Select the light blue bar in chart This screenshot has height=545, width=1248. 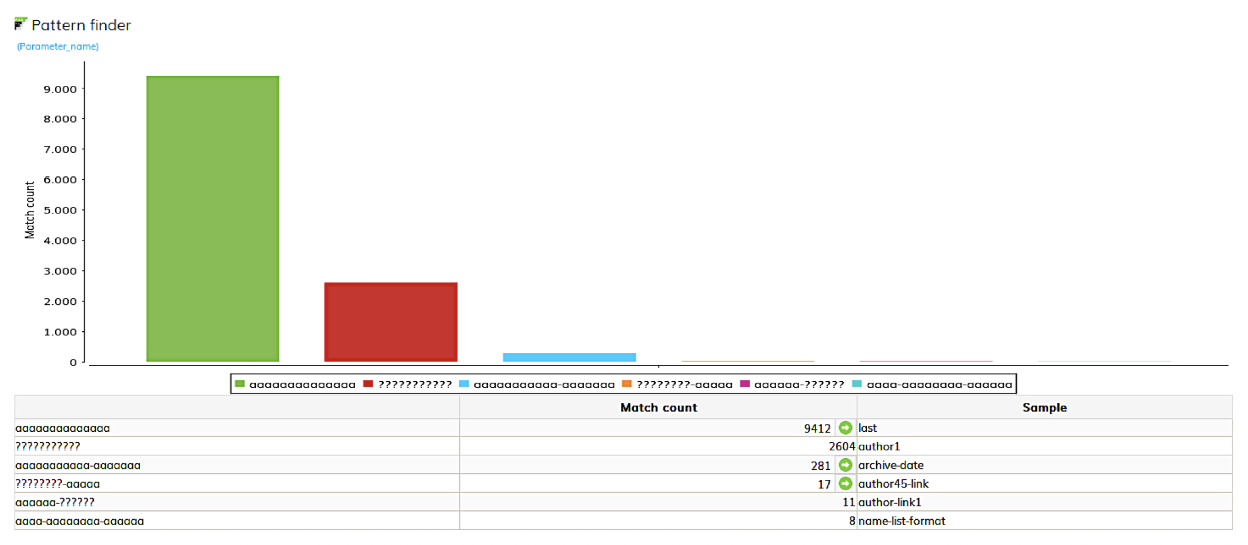click(569, 357)
